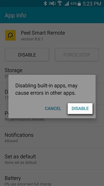The image size is (104, 186).
Task: Tap the battery icon in status bar
Action: [x=79, y=4]
